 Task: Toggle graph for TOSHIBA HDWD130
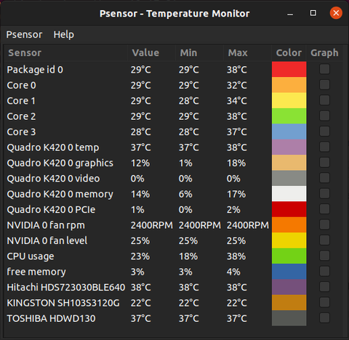tap(324, 318)
